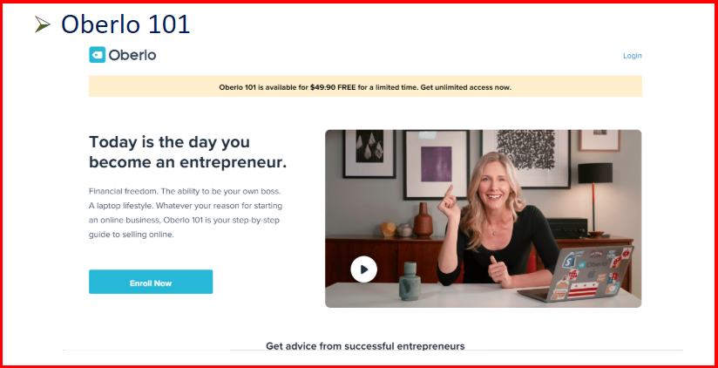The height and width of the screenshot is (368, 718).
Task: Click the presenter in the video thumbnail
Action: tap(492, 220)
